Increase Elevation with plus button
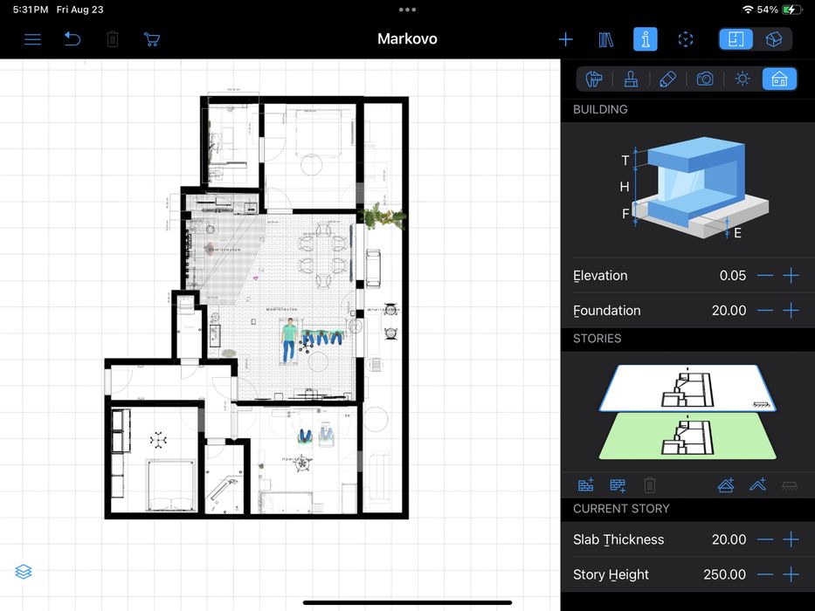The width and height of the screenshot is (815, 611). pos(791,275)
